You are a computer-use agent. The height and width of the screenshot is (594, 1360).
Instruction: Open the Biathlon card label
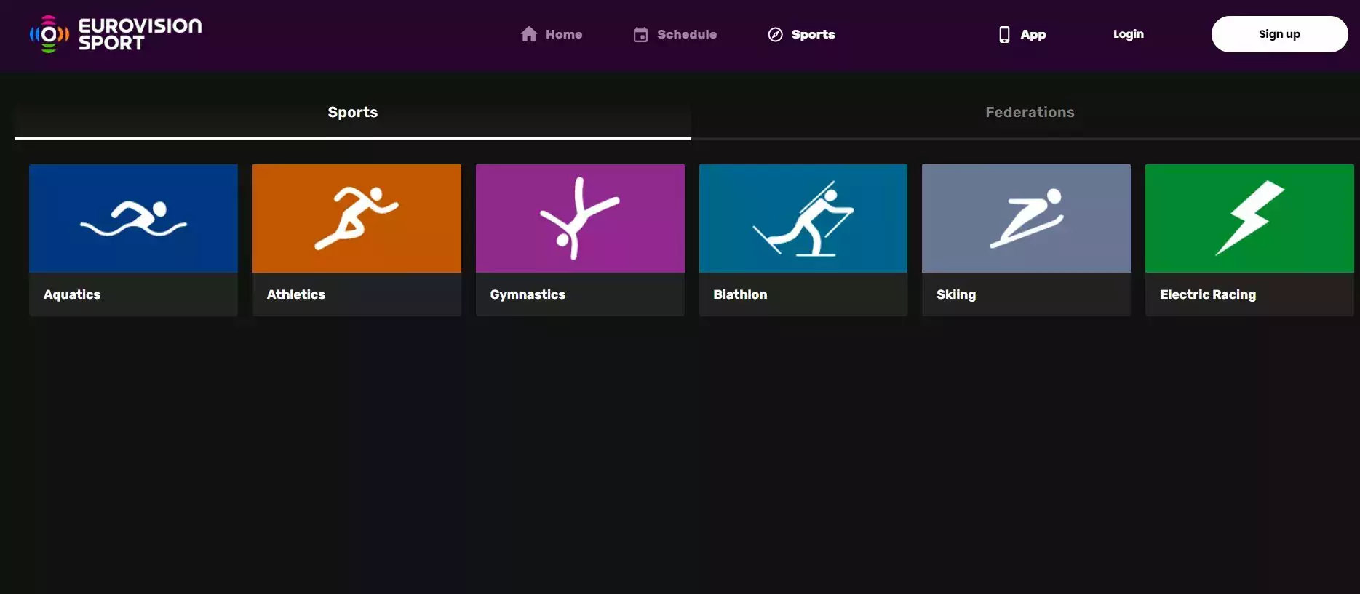(740, 294)
